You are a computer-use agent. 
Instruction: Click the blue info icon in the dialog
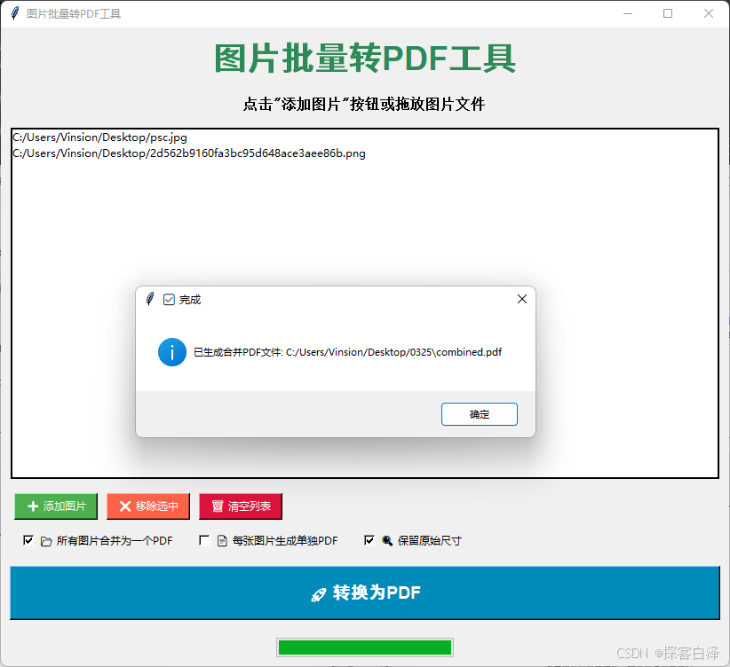tap(172, 352)
